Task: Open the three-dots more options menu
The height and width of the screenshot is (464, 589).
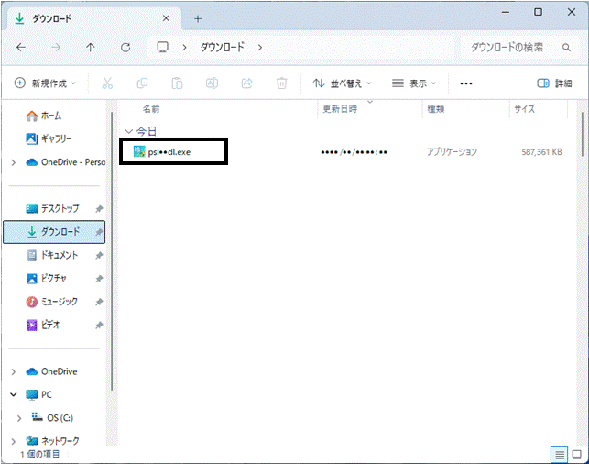Action: [465, 83]
